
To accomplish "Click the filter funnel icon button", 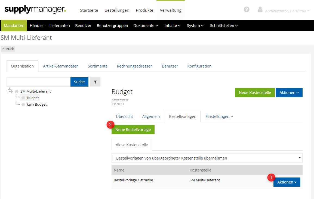I will click(x=95, y=82).
